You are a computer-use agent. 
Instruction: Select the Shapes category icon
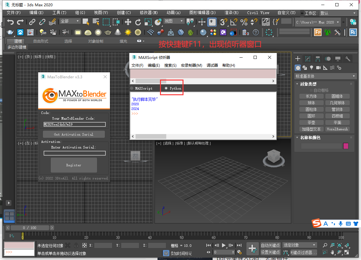305,68
